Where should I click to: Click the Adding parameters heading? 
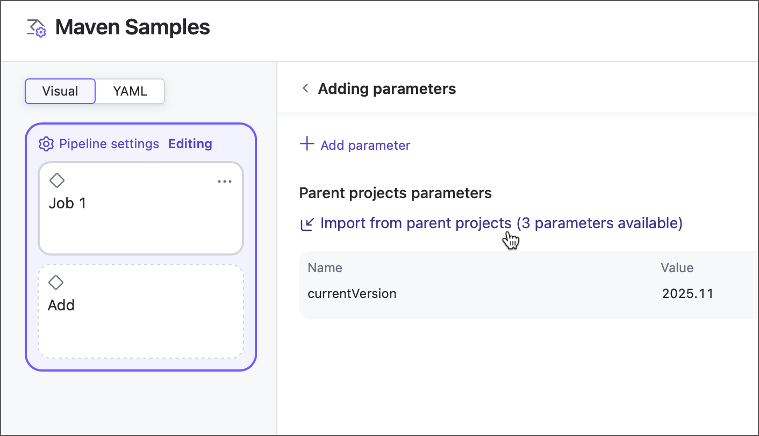[x=386, y=88]
